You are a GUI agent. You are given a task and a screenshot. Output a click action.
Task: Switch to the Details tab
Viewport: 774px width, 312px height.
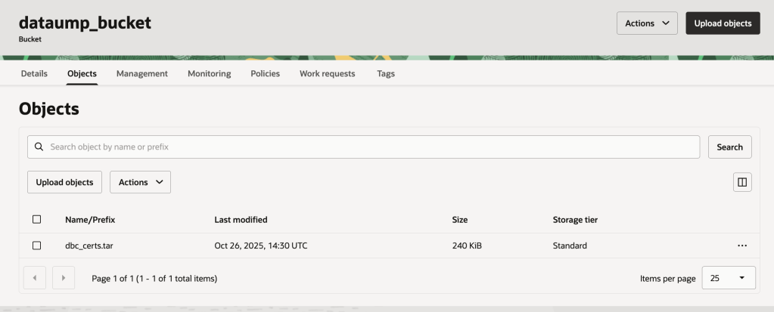[x=33, y=73]
